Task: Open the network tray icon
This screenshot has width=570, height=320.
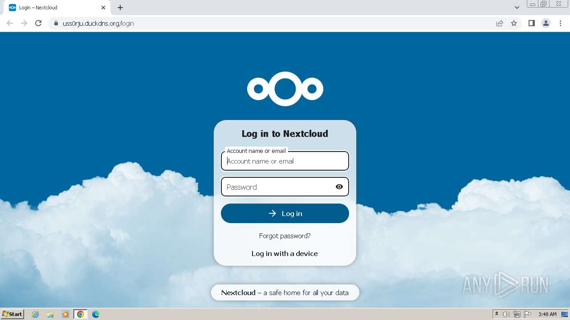Action: tap(517, 314)
